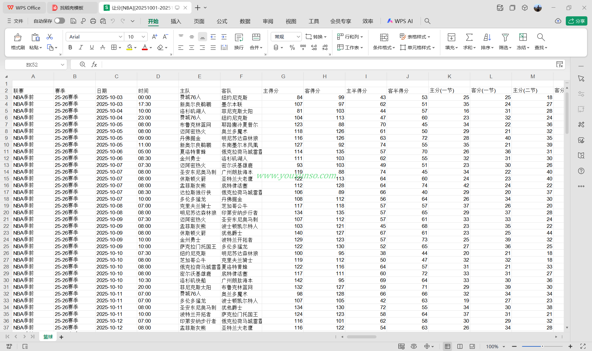592x351 pixels.
Task: Click the font color swatch
Action: (145, 47)
